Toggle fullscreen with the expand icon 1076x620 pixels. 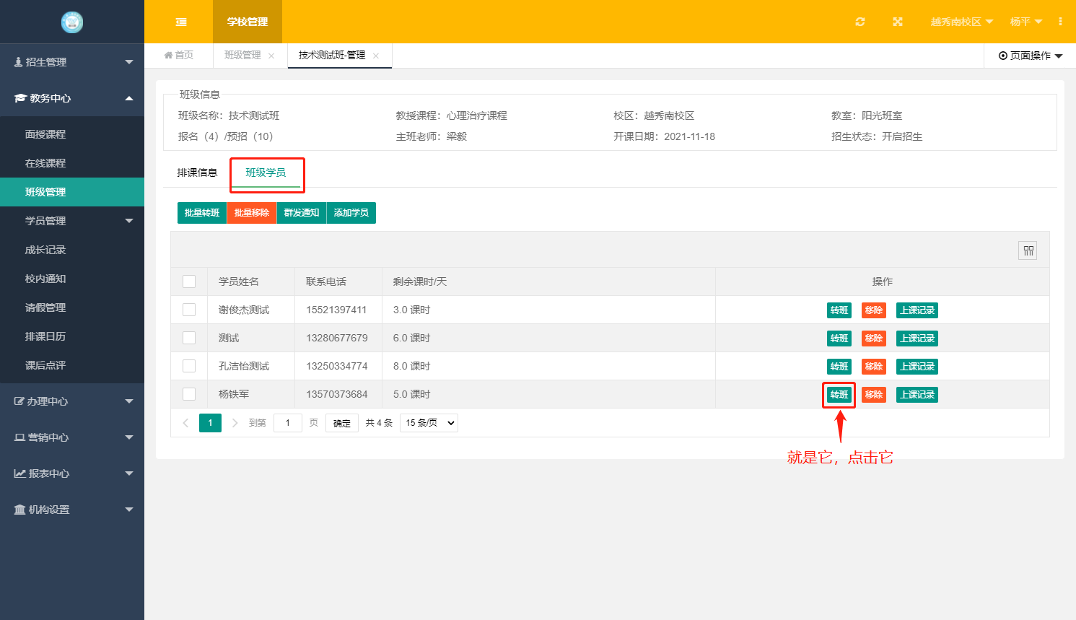click(897, 22)
